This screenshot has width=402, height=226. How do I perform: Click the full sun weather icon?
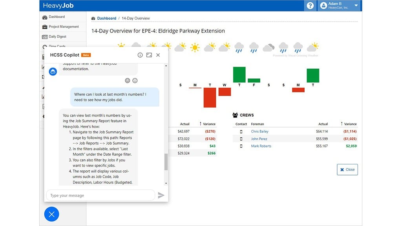tap(195, 47)
